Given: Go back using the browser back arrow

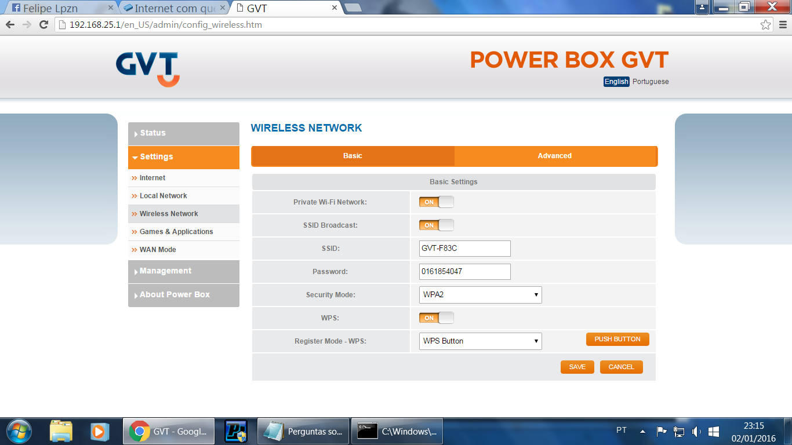Looking at the screenshot, I should click(x=10, y=25).
